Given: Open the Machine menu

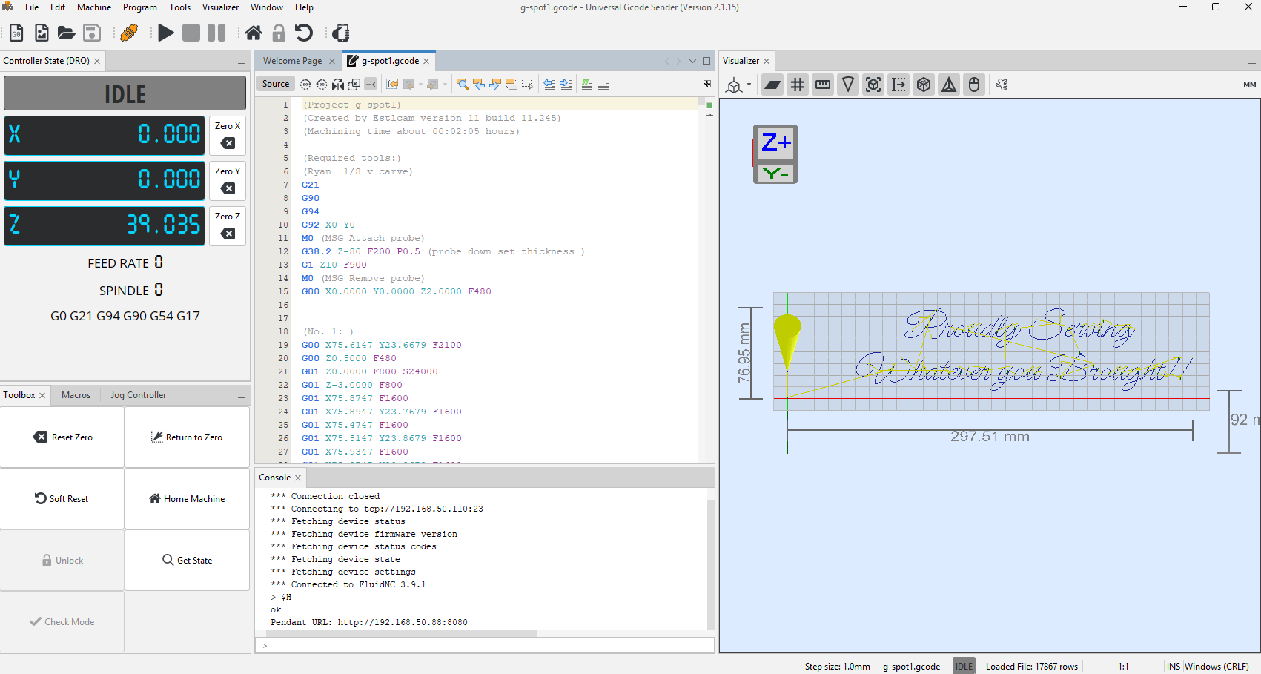Looking at the screenshot, I should tap(94, 7).
